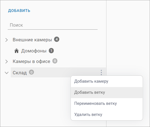Image resolution: width=150 pixels, height=127 pixels.
Task: Click the ДОБАВИТЬ button
Action: pyautogui.click(x=19, y=11)
